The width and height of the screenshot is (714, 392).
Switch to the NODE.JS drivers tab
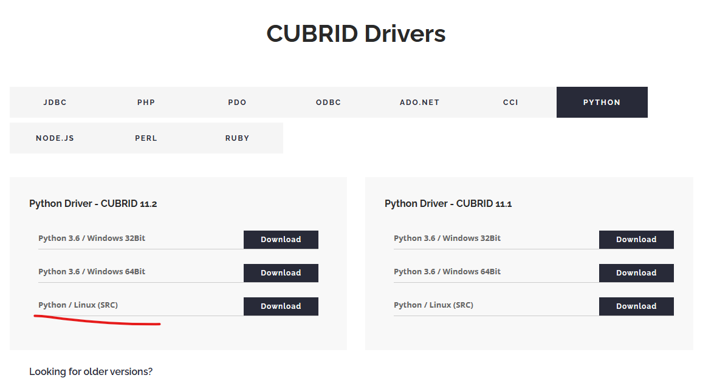[55, 138]
